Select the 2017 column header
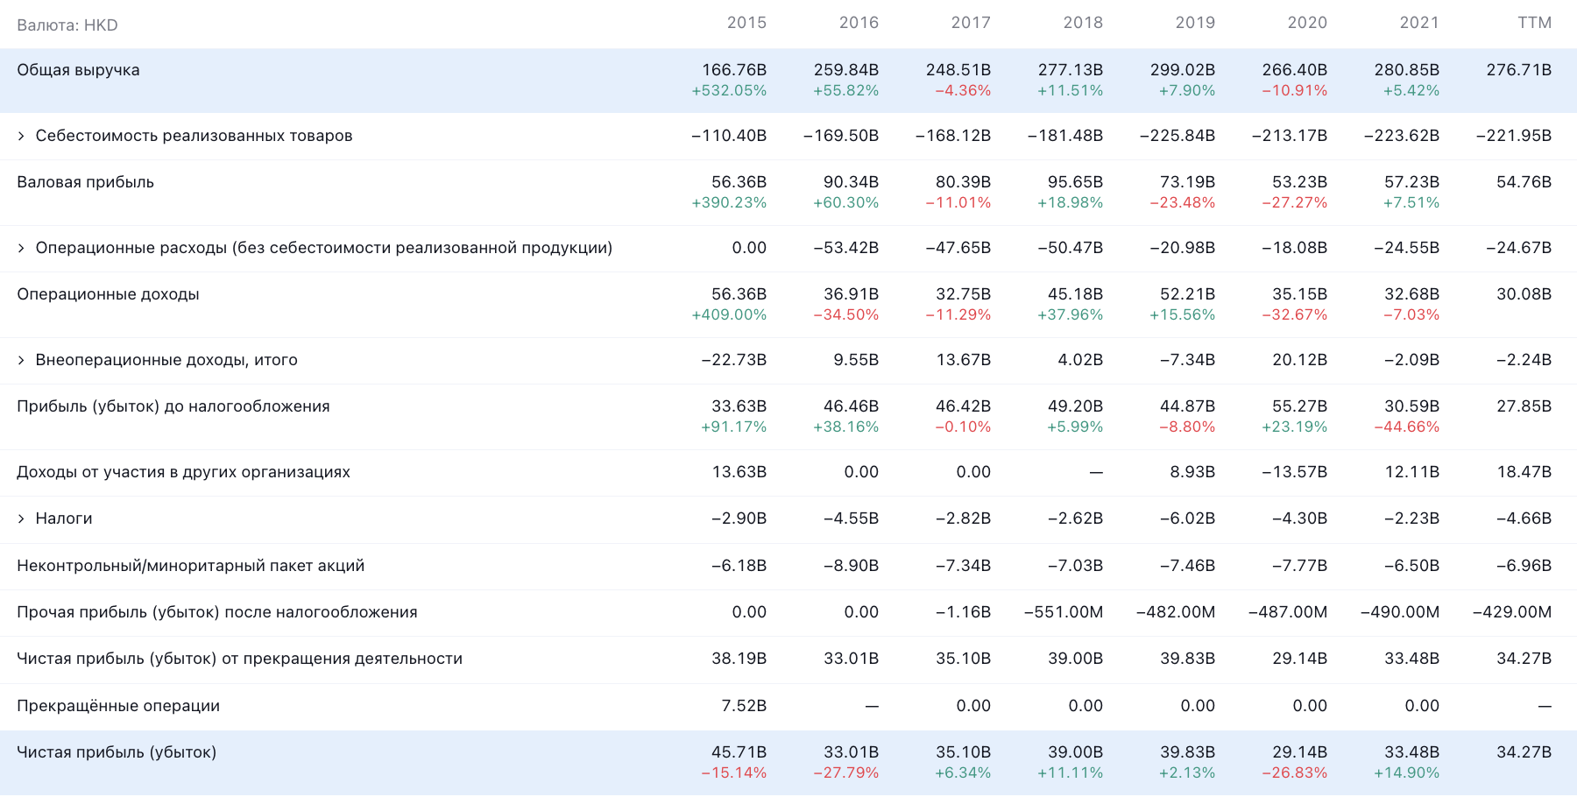Viewport: 1577px width, 797px height. coord(971,23)
